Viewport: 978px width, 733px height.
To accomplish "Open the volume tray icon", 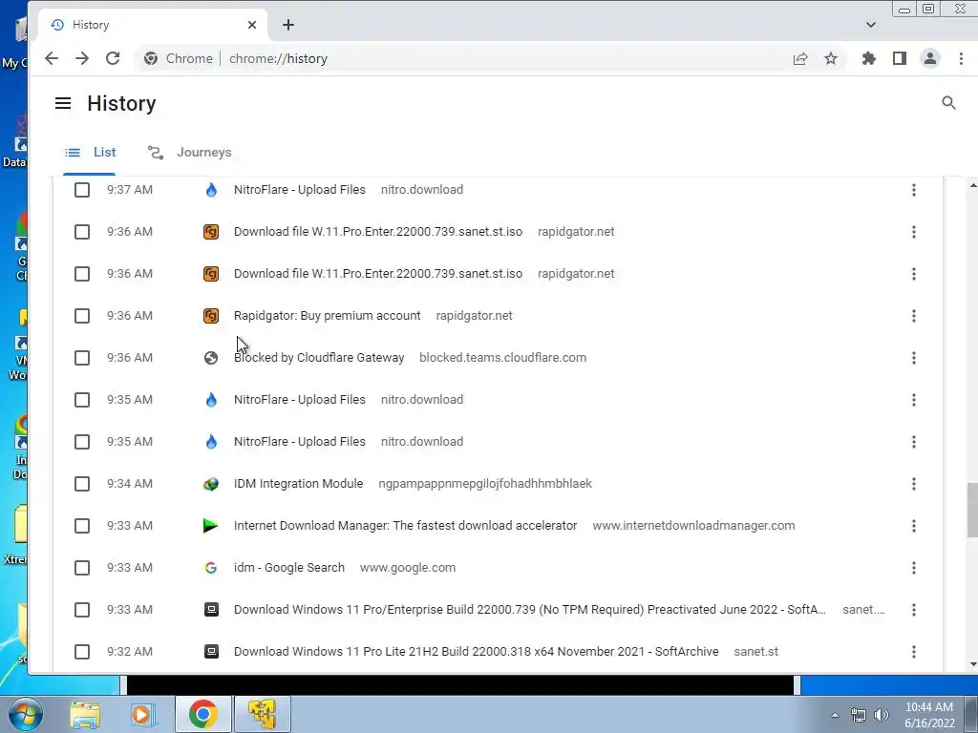I will [882, 715].
